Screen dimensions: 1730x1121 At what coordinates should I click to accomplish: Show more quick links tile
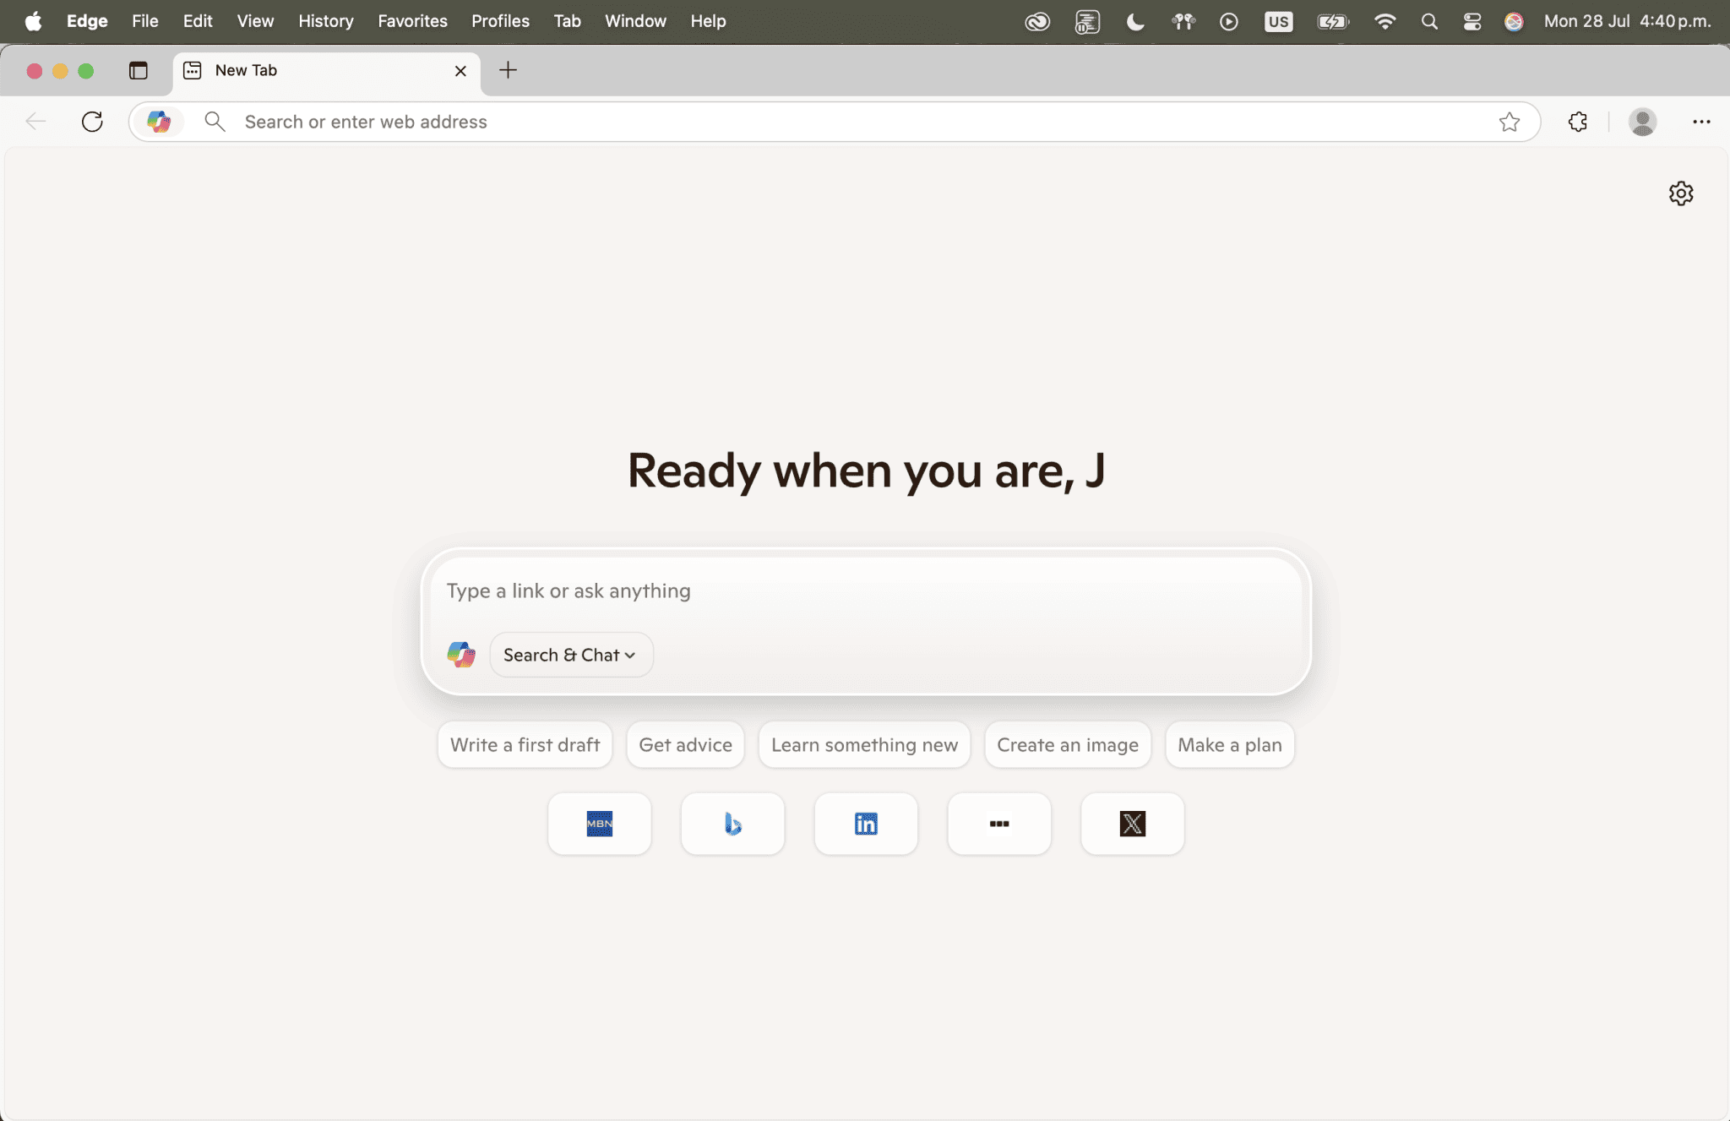pos(999,824)
